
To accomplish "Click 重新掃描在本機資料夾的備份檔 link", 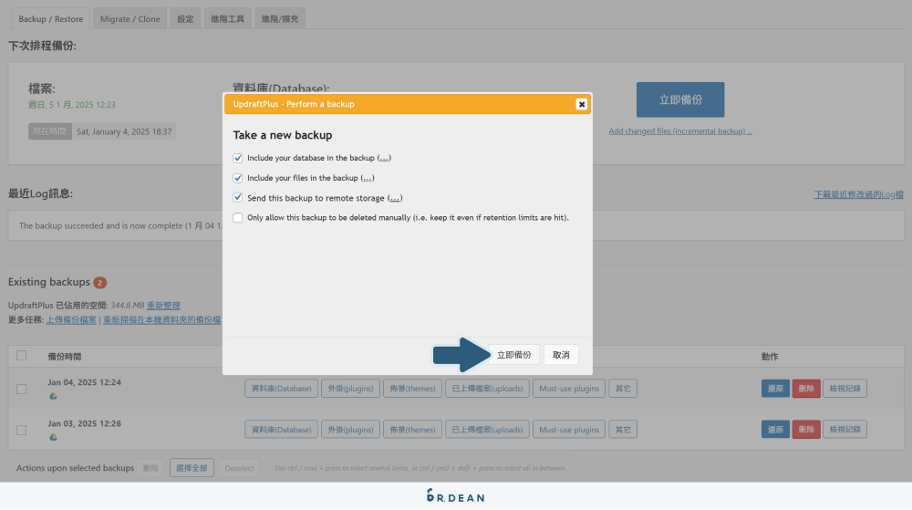I will [x=161, y=320].
